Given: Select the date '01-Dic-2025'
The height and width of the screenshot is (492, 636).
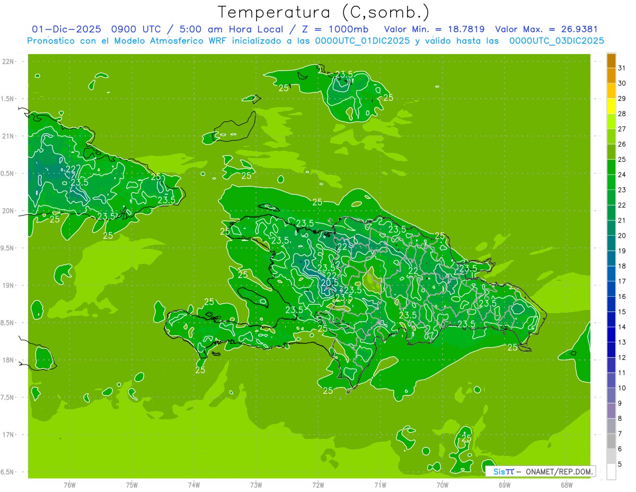Looking at the screenshot, I should tap(67, 29).
